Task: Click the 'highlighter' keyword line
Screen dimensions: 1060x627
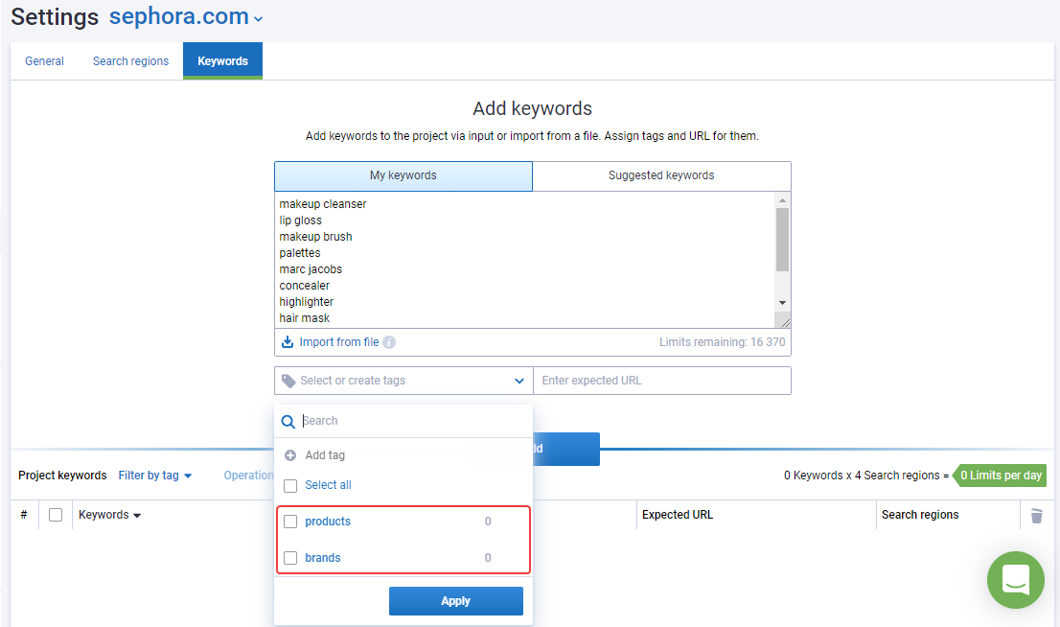Action: tap(307, 302)
